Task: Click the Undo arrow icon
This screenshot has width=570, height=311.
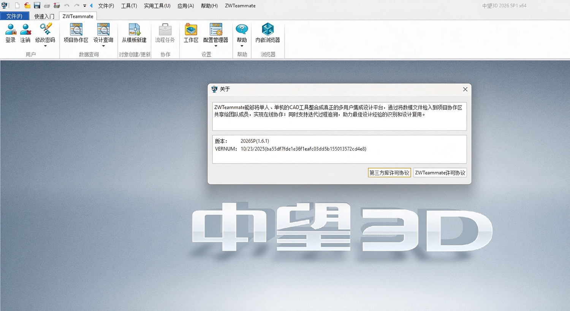Action: click(67, 6)
